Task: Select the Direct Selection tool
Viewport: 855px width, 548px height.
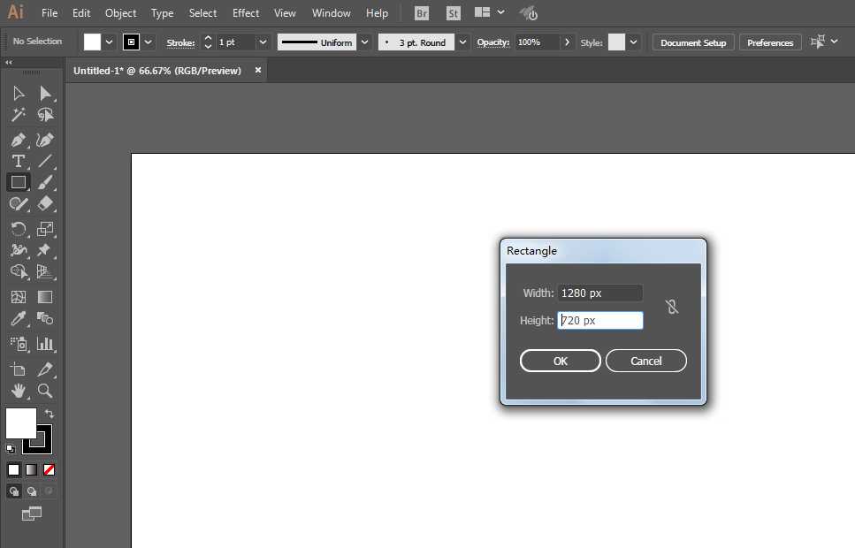Action: pos(45,93)
